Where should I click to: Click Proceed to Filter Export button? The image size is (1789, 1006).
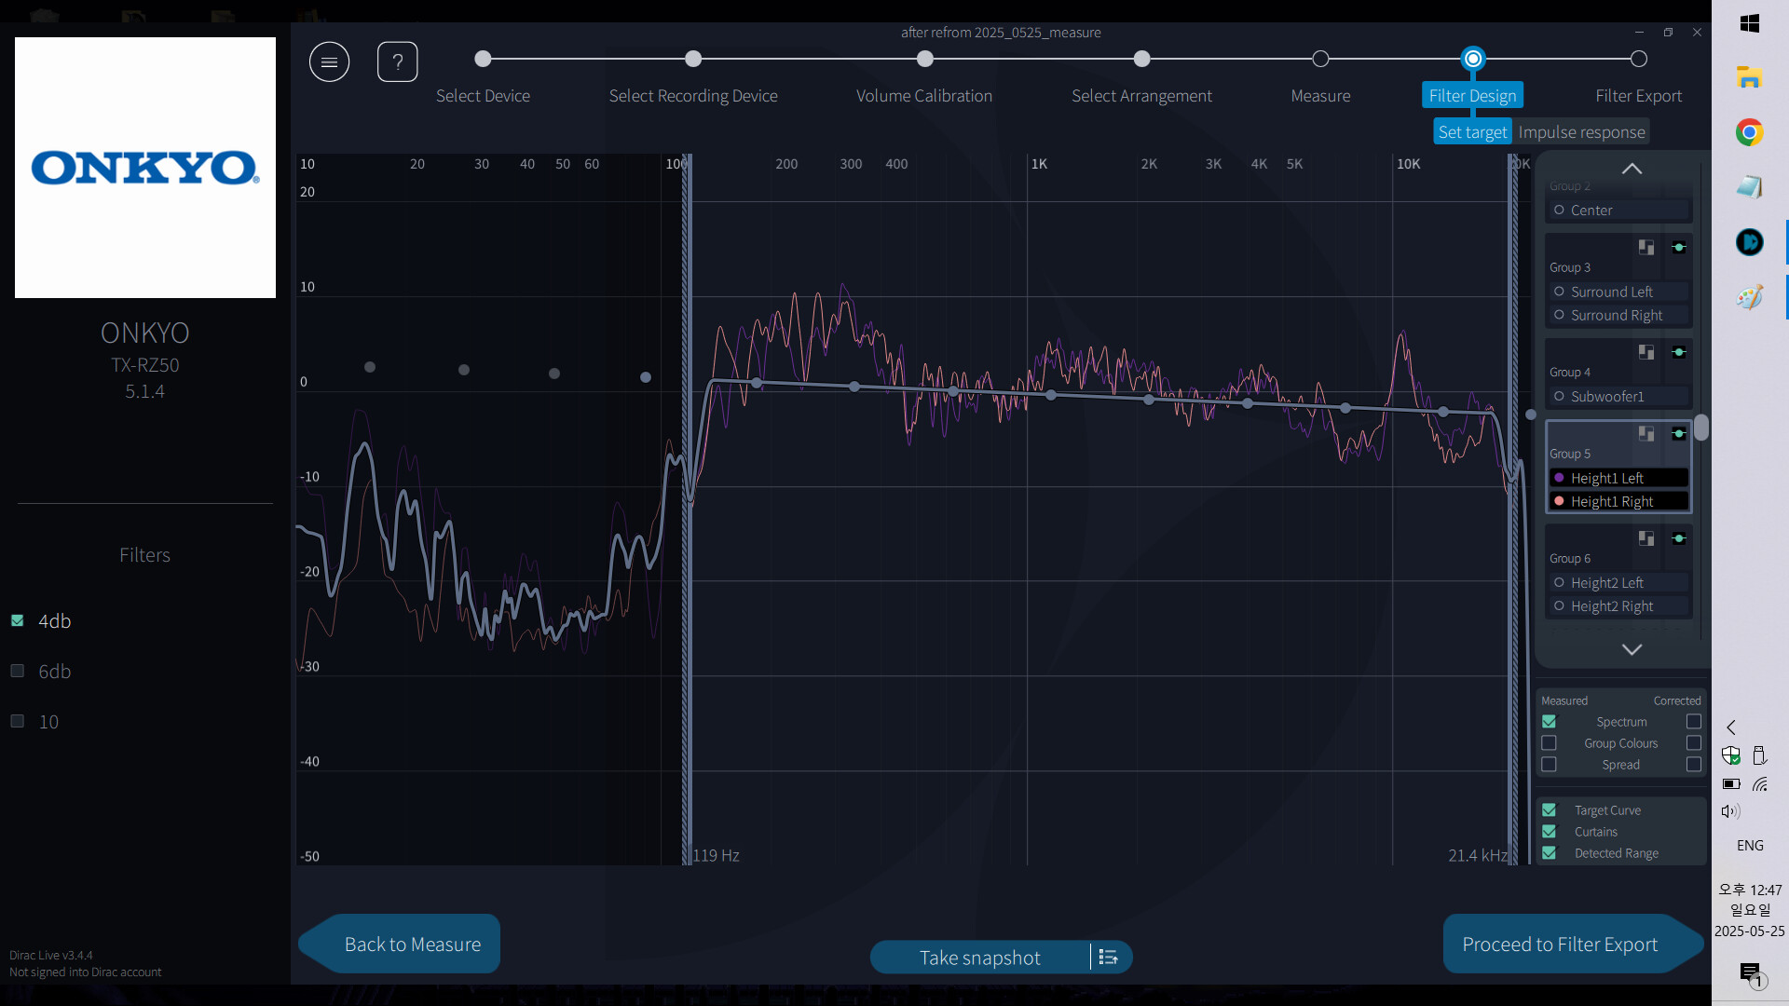pyautogui.click(x=1560, y=945)
